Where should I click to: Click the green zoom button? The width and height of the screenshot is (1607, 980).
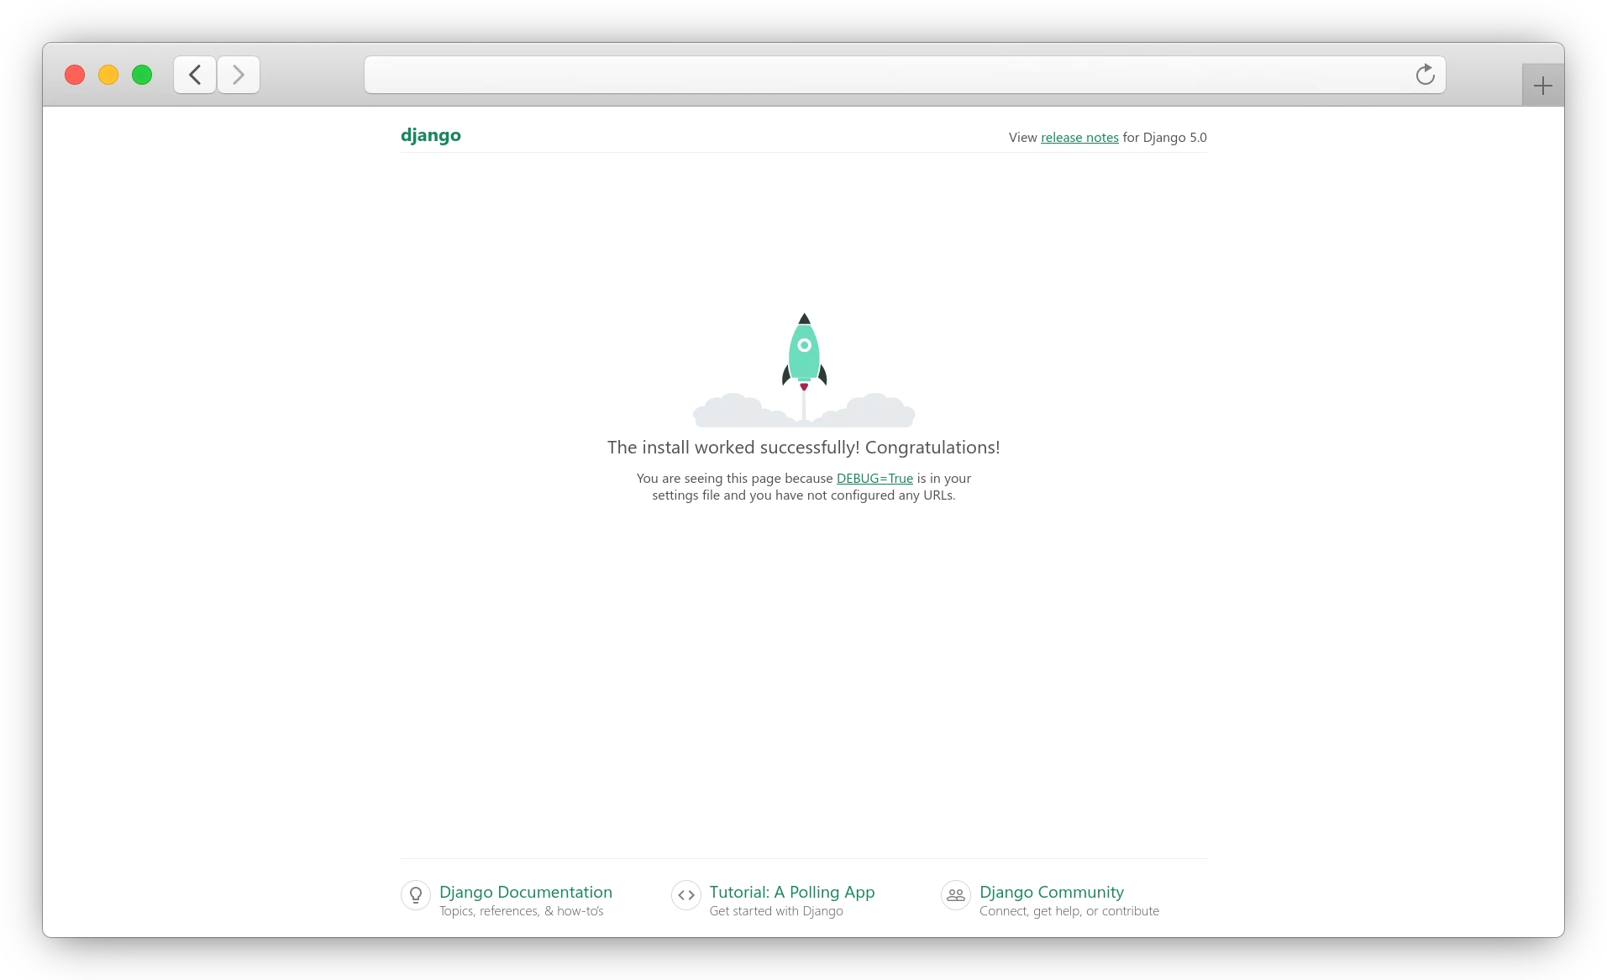point(141,74)
